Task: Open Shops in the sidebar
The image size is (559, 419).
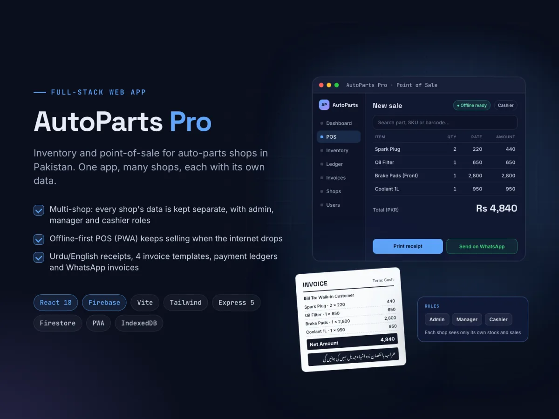Action: click(x=339, y=191)
